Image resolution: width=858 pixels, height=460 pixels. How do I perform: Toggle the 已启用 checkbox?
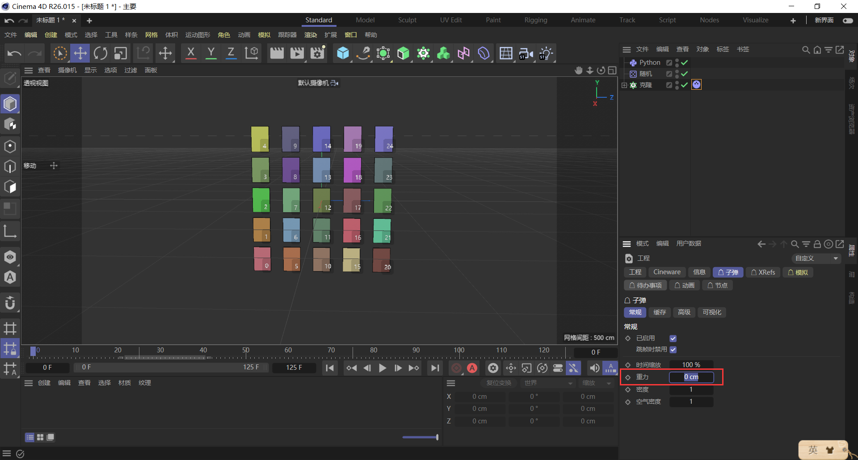[673, 339]
